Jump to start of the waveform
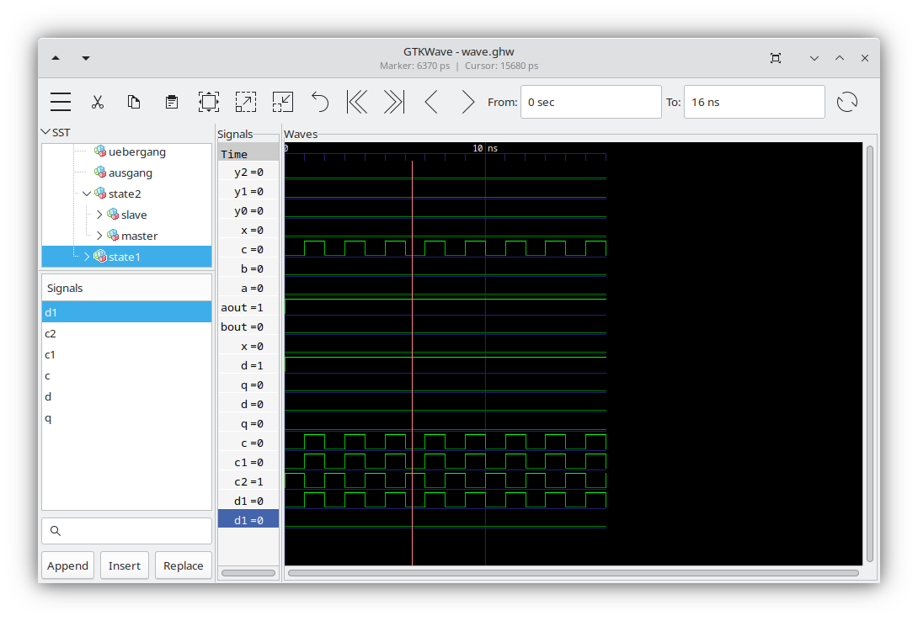The height and width of the screenshot is (621, 918). point(356,101)
